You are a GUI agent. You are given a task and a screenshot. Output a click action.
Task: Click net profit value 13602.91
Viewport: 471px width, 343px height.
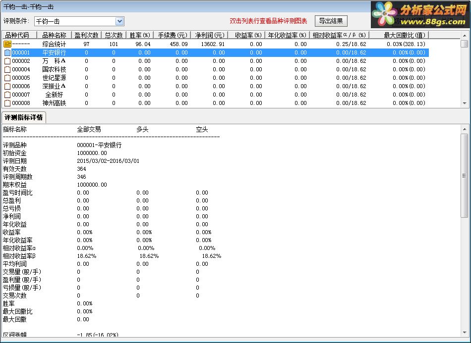click(213, 44)
